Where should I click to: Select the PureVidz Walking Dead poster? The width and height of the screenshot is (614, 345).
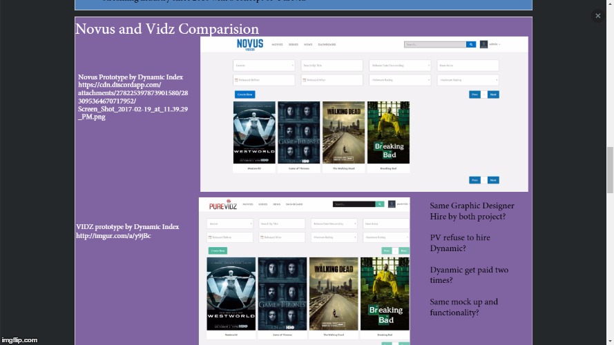pyautogui.click(x=334, y=294)
